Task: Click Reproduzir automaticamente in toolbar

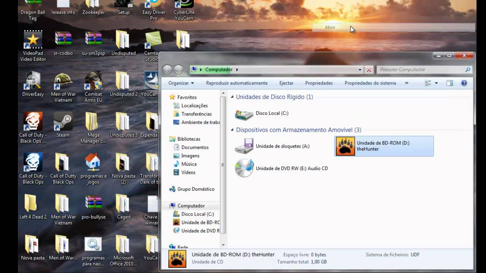Action: [x=237, y=83]
